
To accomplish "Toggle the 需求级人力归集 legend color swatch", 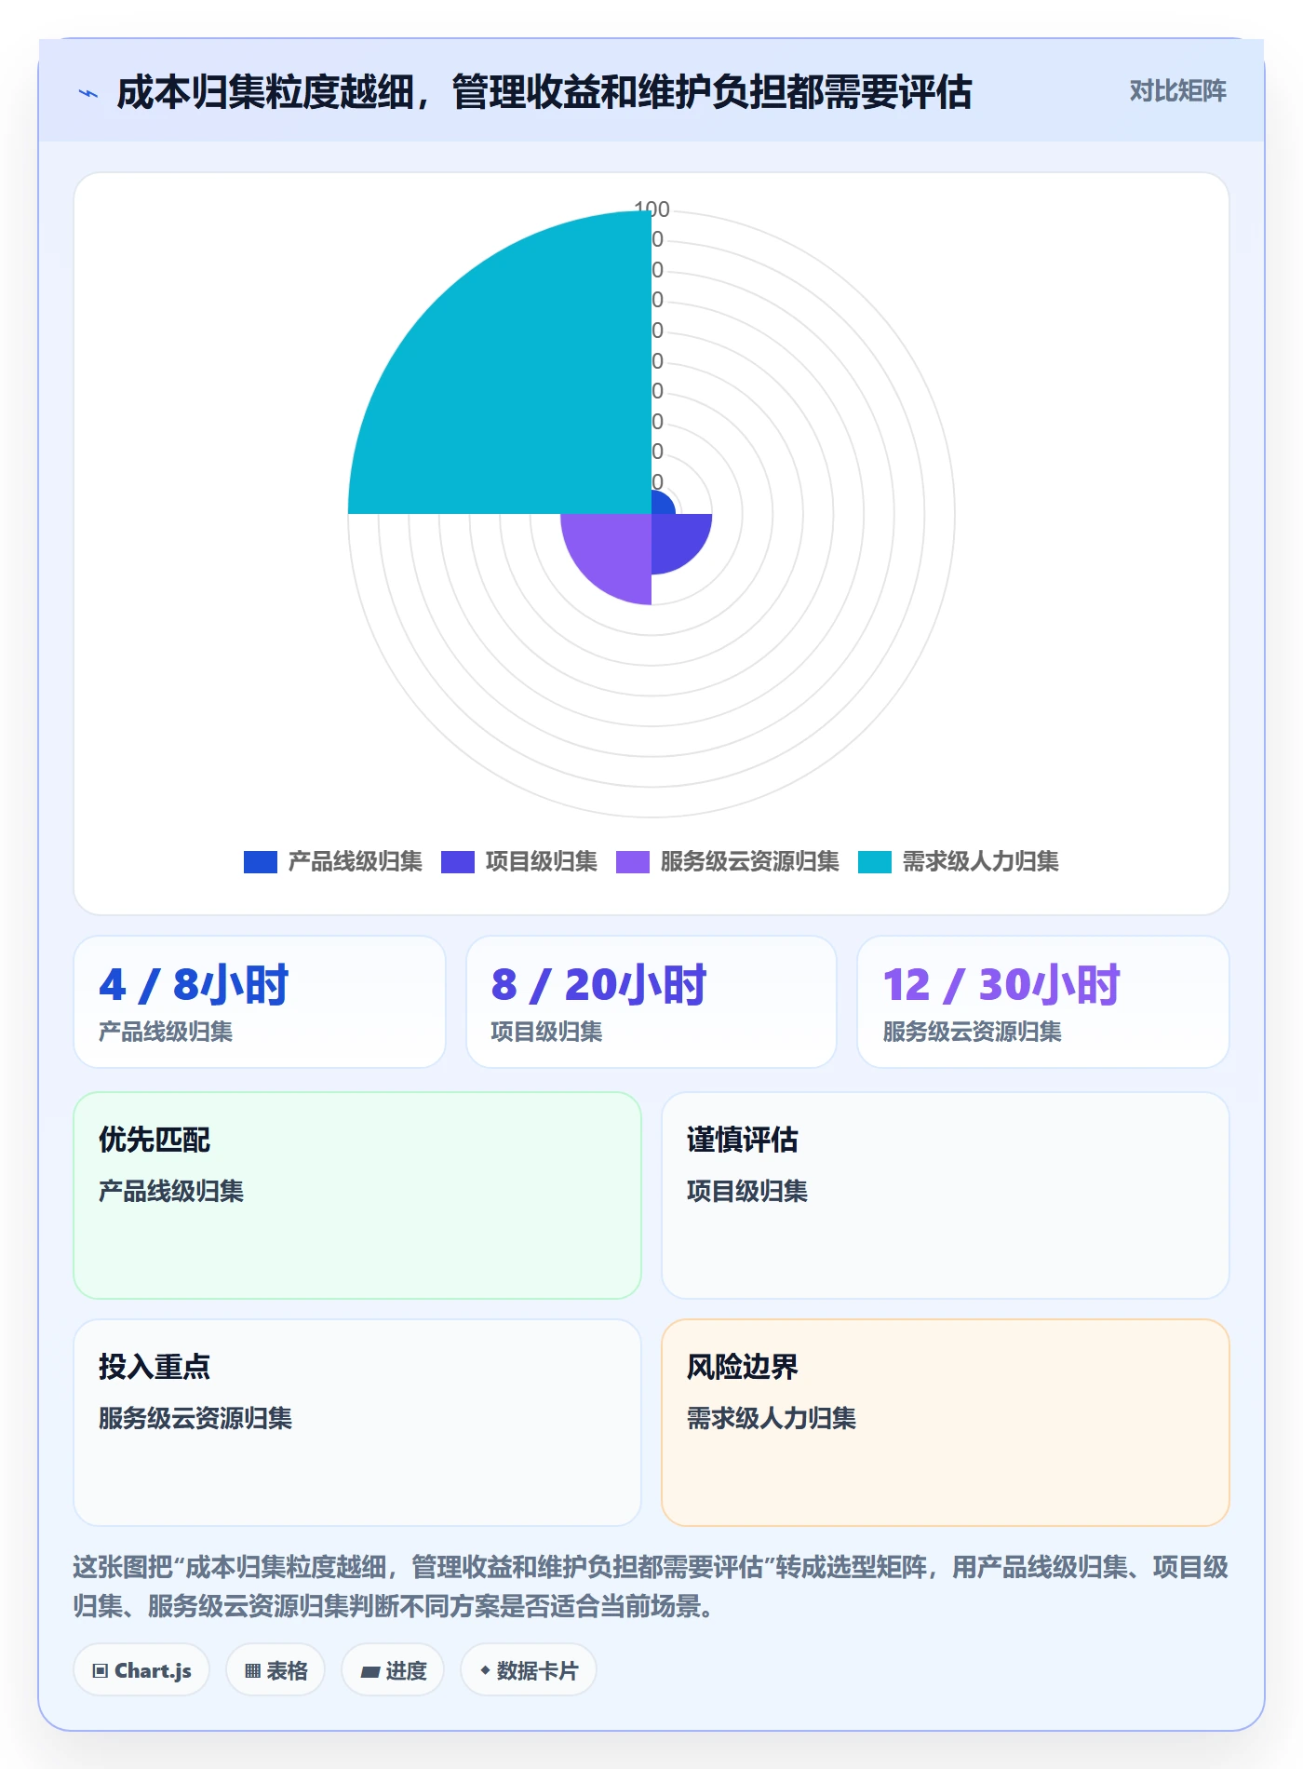I will (875, 862).
